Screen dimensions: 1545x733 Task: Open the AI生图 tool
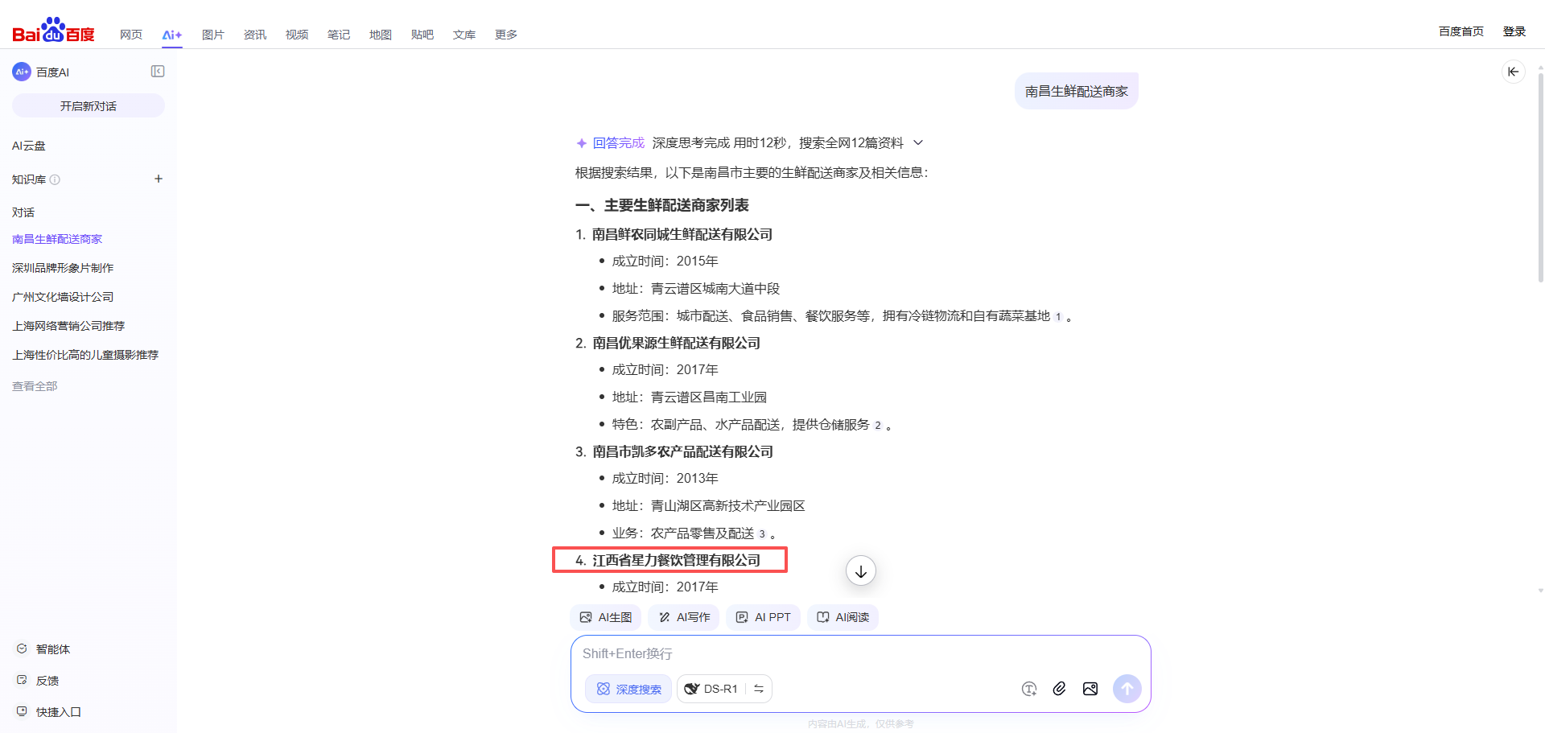coord(606,617)
